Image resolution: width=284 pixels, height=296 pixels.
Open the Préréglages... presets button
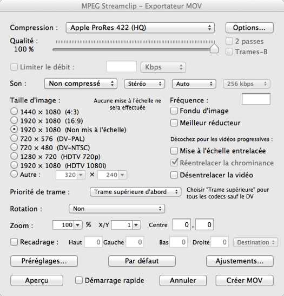(x=44, y=261)
